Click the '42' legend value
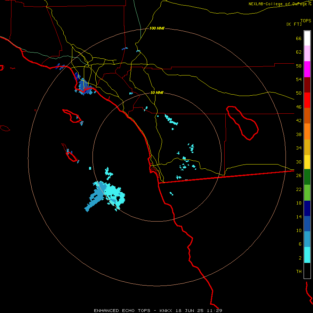 (x=299, y=121)
